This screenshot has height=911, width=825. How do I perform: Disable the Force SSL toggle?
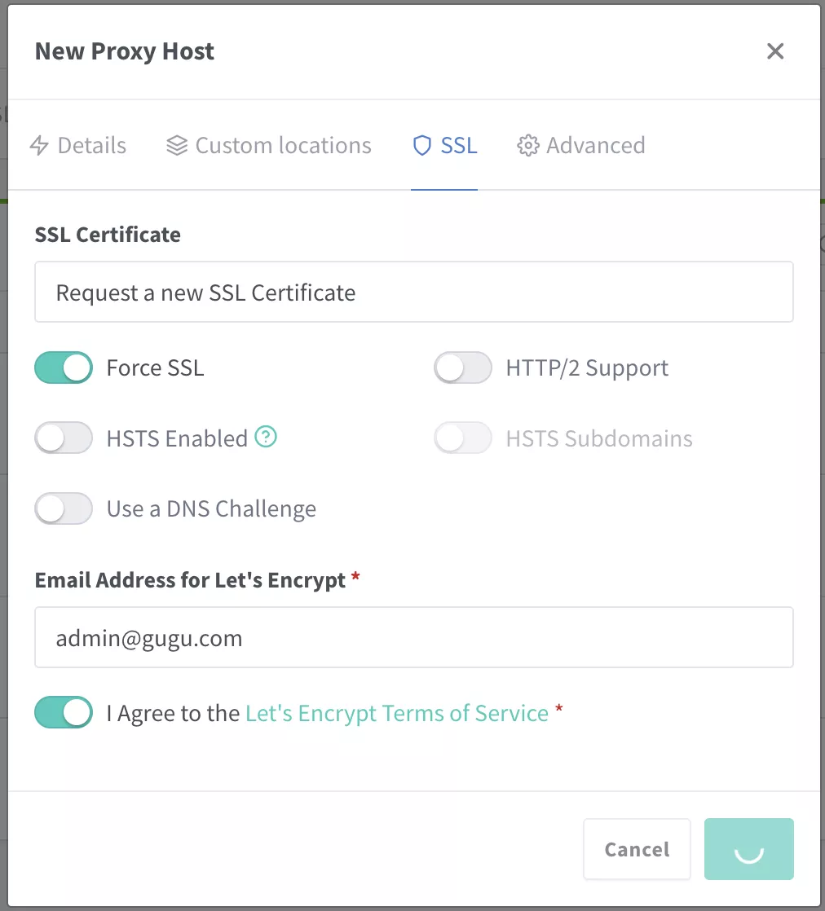pyautogui.click(x=64, y=367)
